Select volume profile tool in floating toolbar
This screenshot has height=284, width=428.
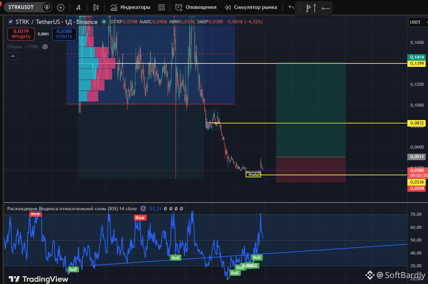308,8
